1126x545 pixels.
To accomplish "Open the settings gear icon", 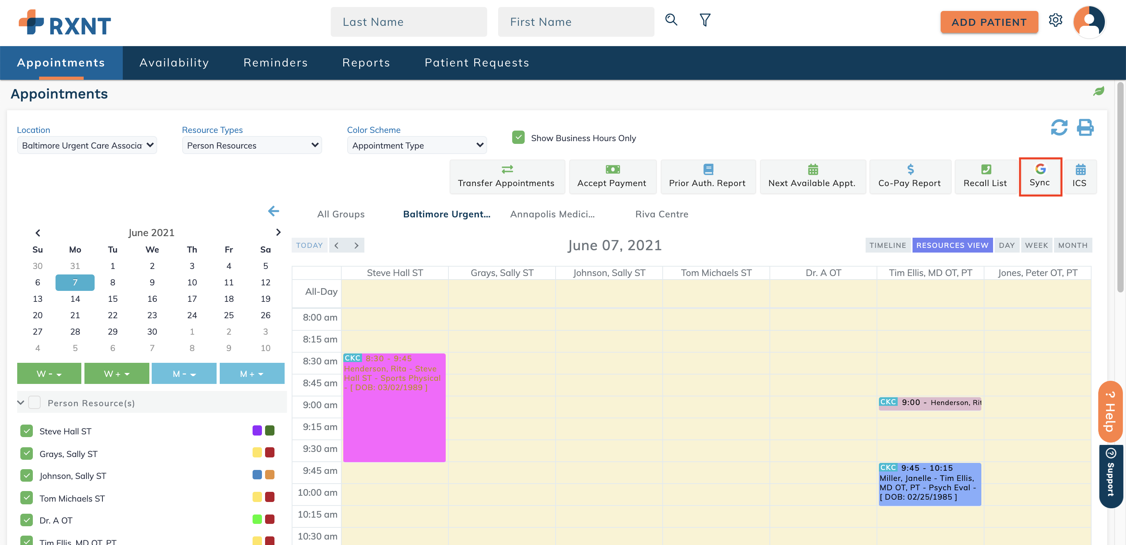I will [x=1055, y=20].
